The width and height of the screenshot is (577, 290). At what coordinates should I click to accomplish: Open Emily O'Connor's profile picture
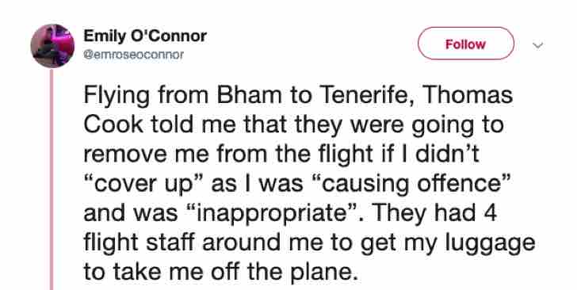click(52, 46)
